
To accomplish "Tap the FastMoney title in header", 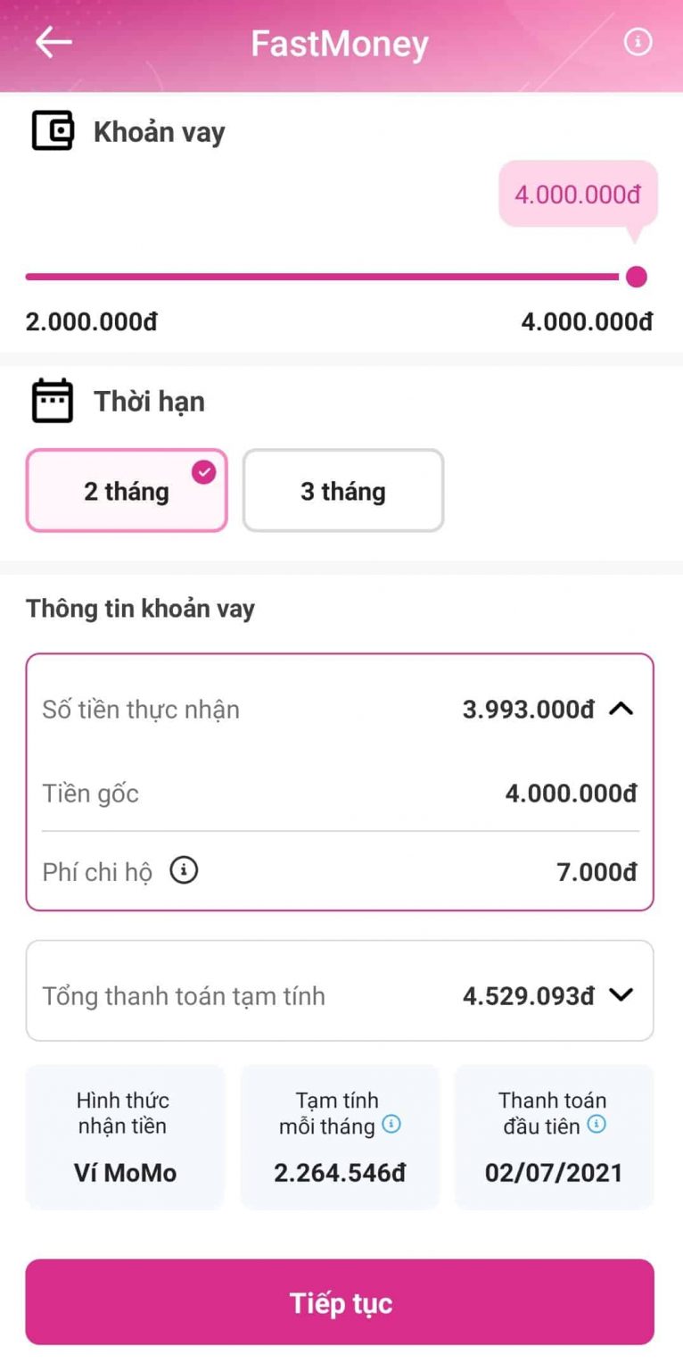I will coord(340,41).
